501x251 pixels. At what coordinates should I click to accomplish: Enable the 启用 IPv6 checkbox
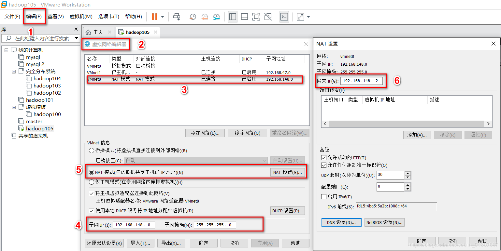coord(323,197)
